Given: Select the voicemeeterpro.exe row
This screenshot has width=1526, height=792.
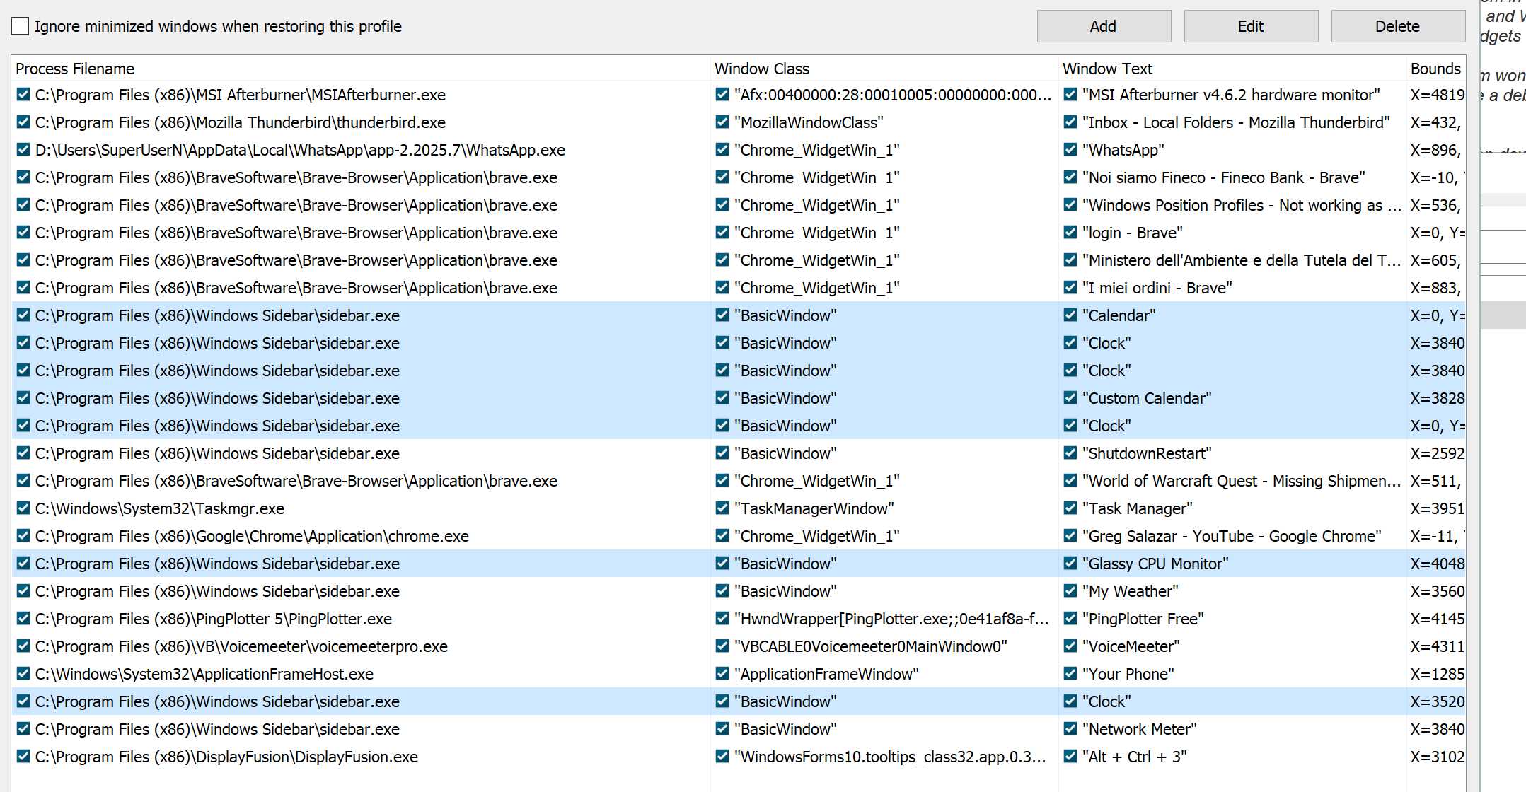Looking at the screenshot, I should [x=241, y=646].
